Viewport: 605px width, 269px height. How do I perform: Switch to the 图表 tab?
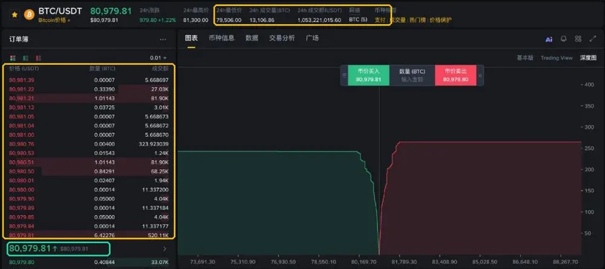(x=191, y=38)
